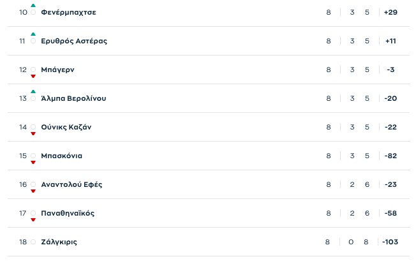Click the circle indicator next to Ζάλγκιρις
The height and width of the screenshot is (266, 416).
pos(33,242)
